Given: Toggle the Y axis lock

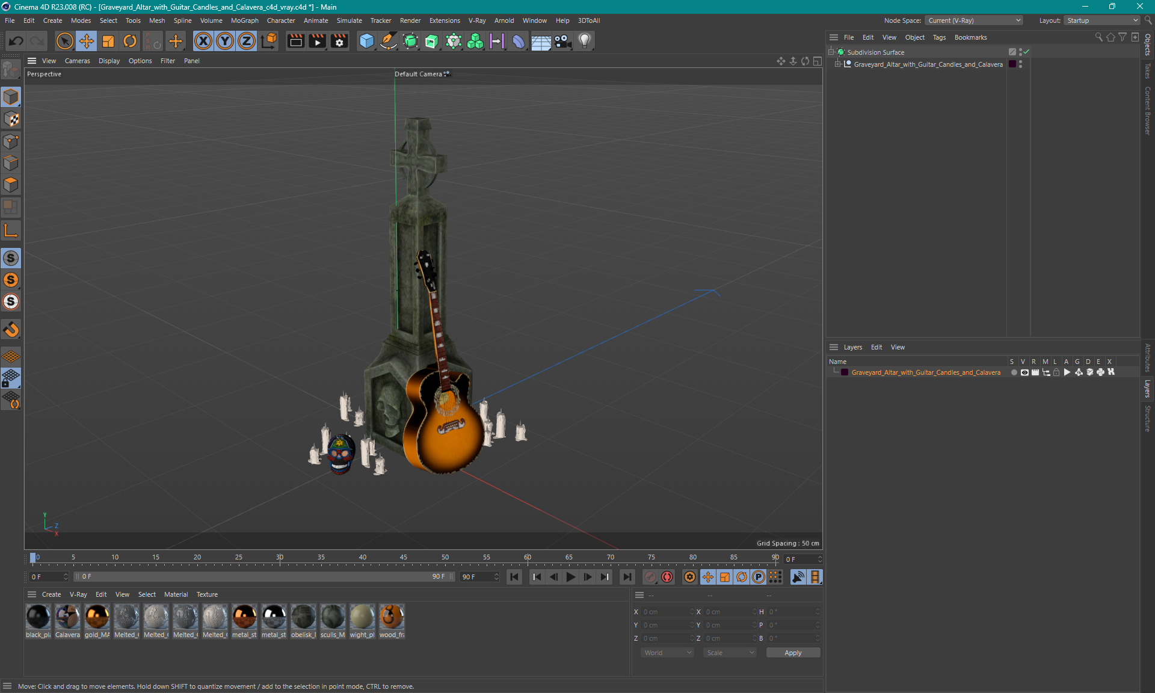Looking at the screenshot, I should 225,41.
